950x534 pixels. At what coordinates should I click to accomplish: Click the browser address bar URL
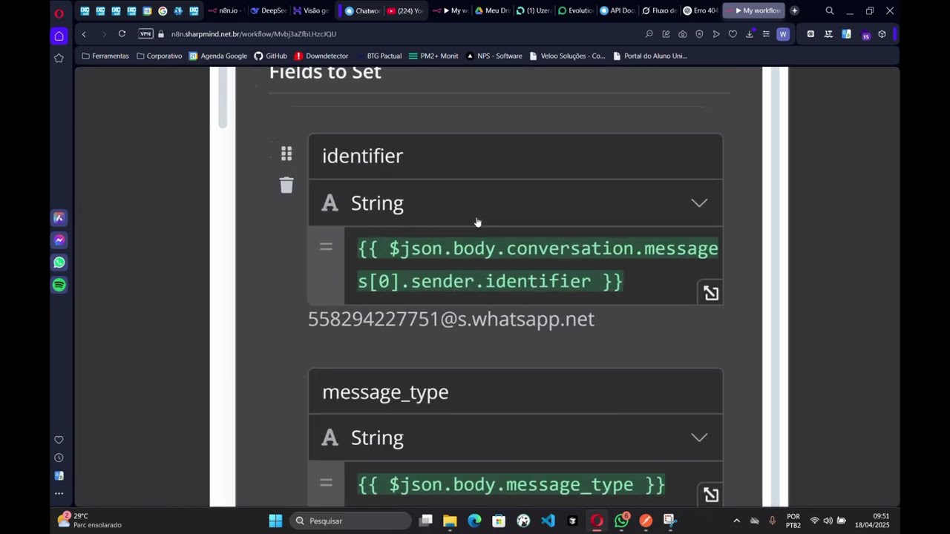click(254, 34)
